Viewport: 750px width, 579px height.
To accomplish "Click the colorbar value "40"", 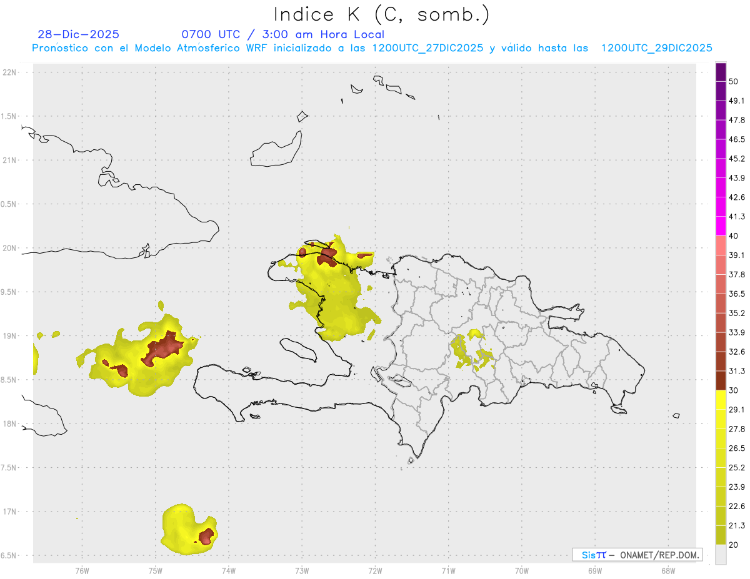I will pos(734,236).
